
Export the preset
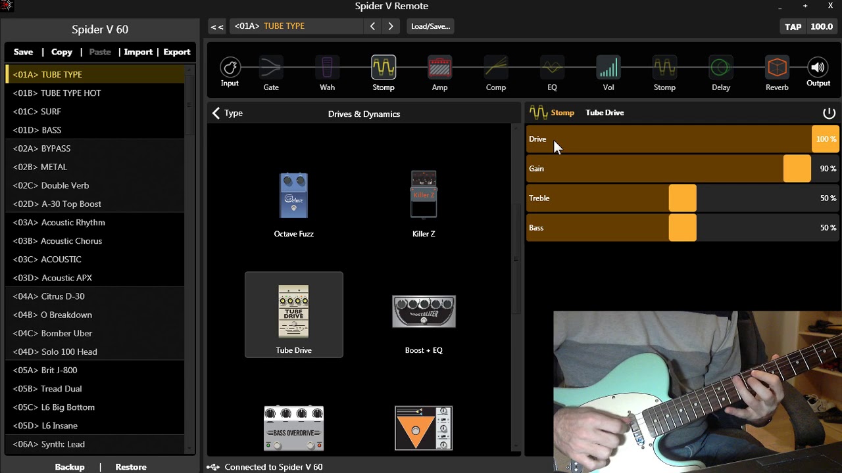[x=177, y=52]
